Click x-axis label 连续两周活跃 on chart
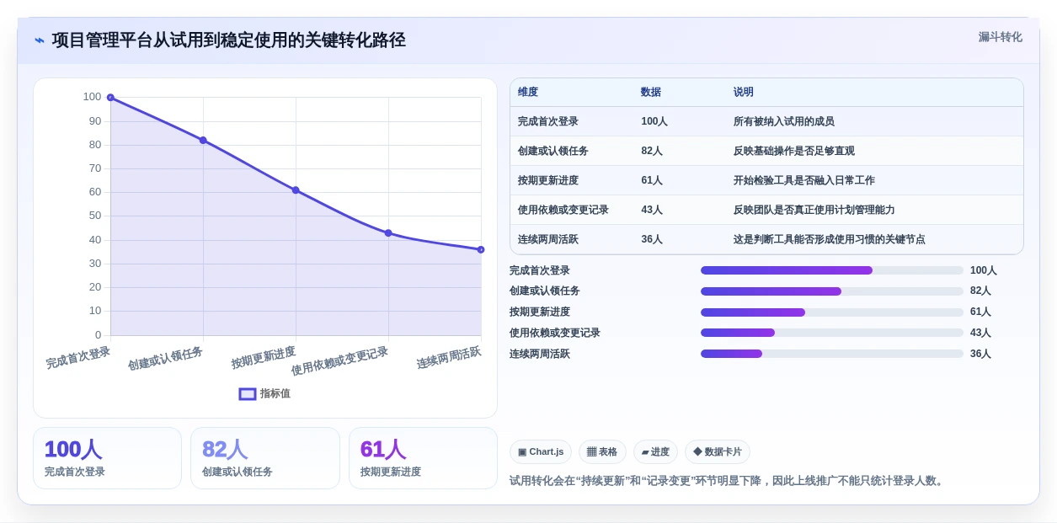This screenshot has width=1057, height=523. 449,358
